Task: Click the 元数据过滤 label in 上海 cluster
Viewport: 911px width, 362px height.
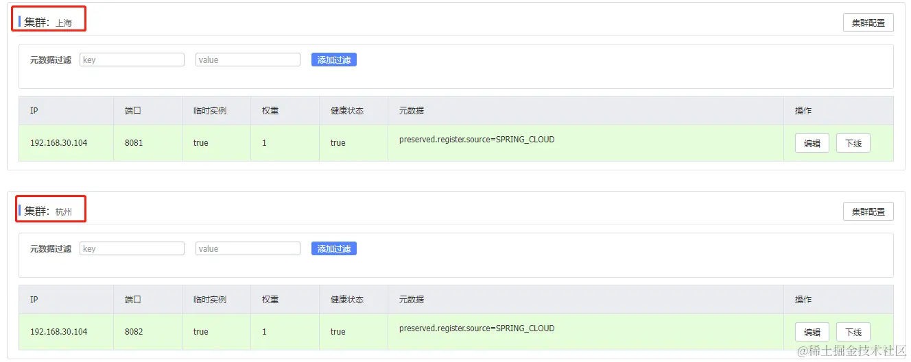Action: 51,60
